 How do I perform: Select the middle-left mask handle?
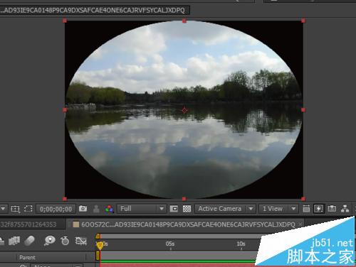tap(65, 110)
